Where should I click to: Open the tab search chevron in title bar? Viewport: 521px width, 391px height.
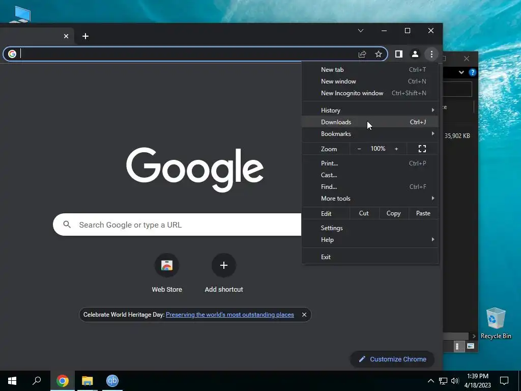pyautogui.click(x=361, y=31)
